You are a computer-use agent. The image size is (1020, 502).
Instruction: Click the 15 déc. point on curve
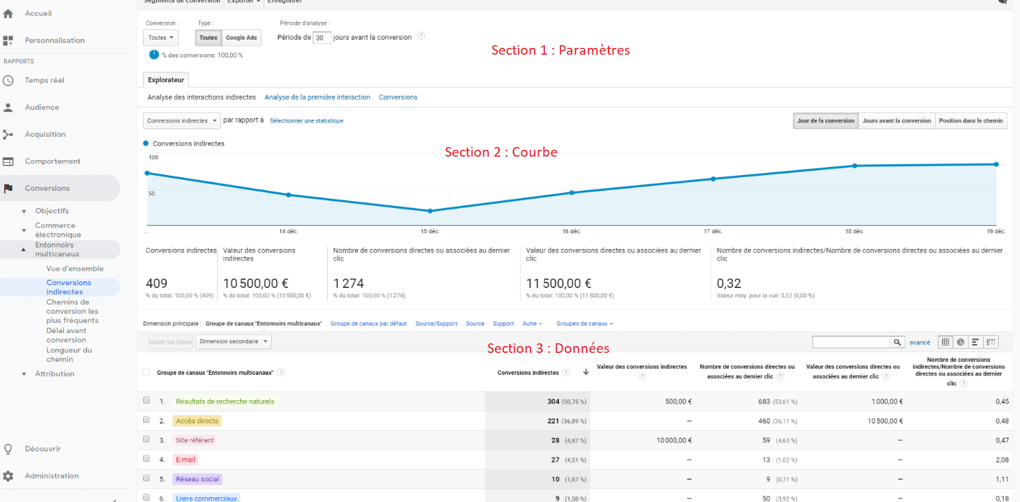(x=430, y=211)
